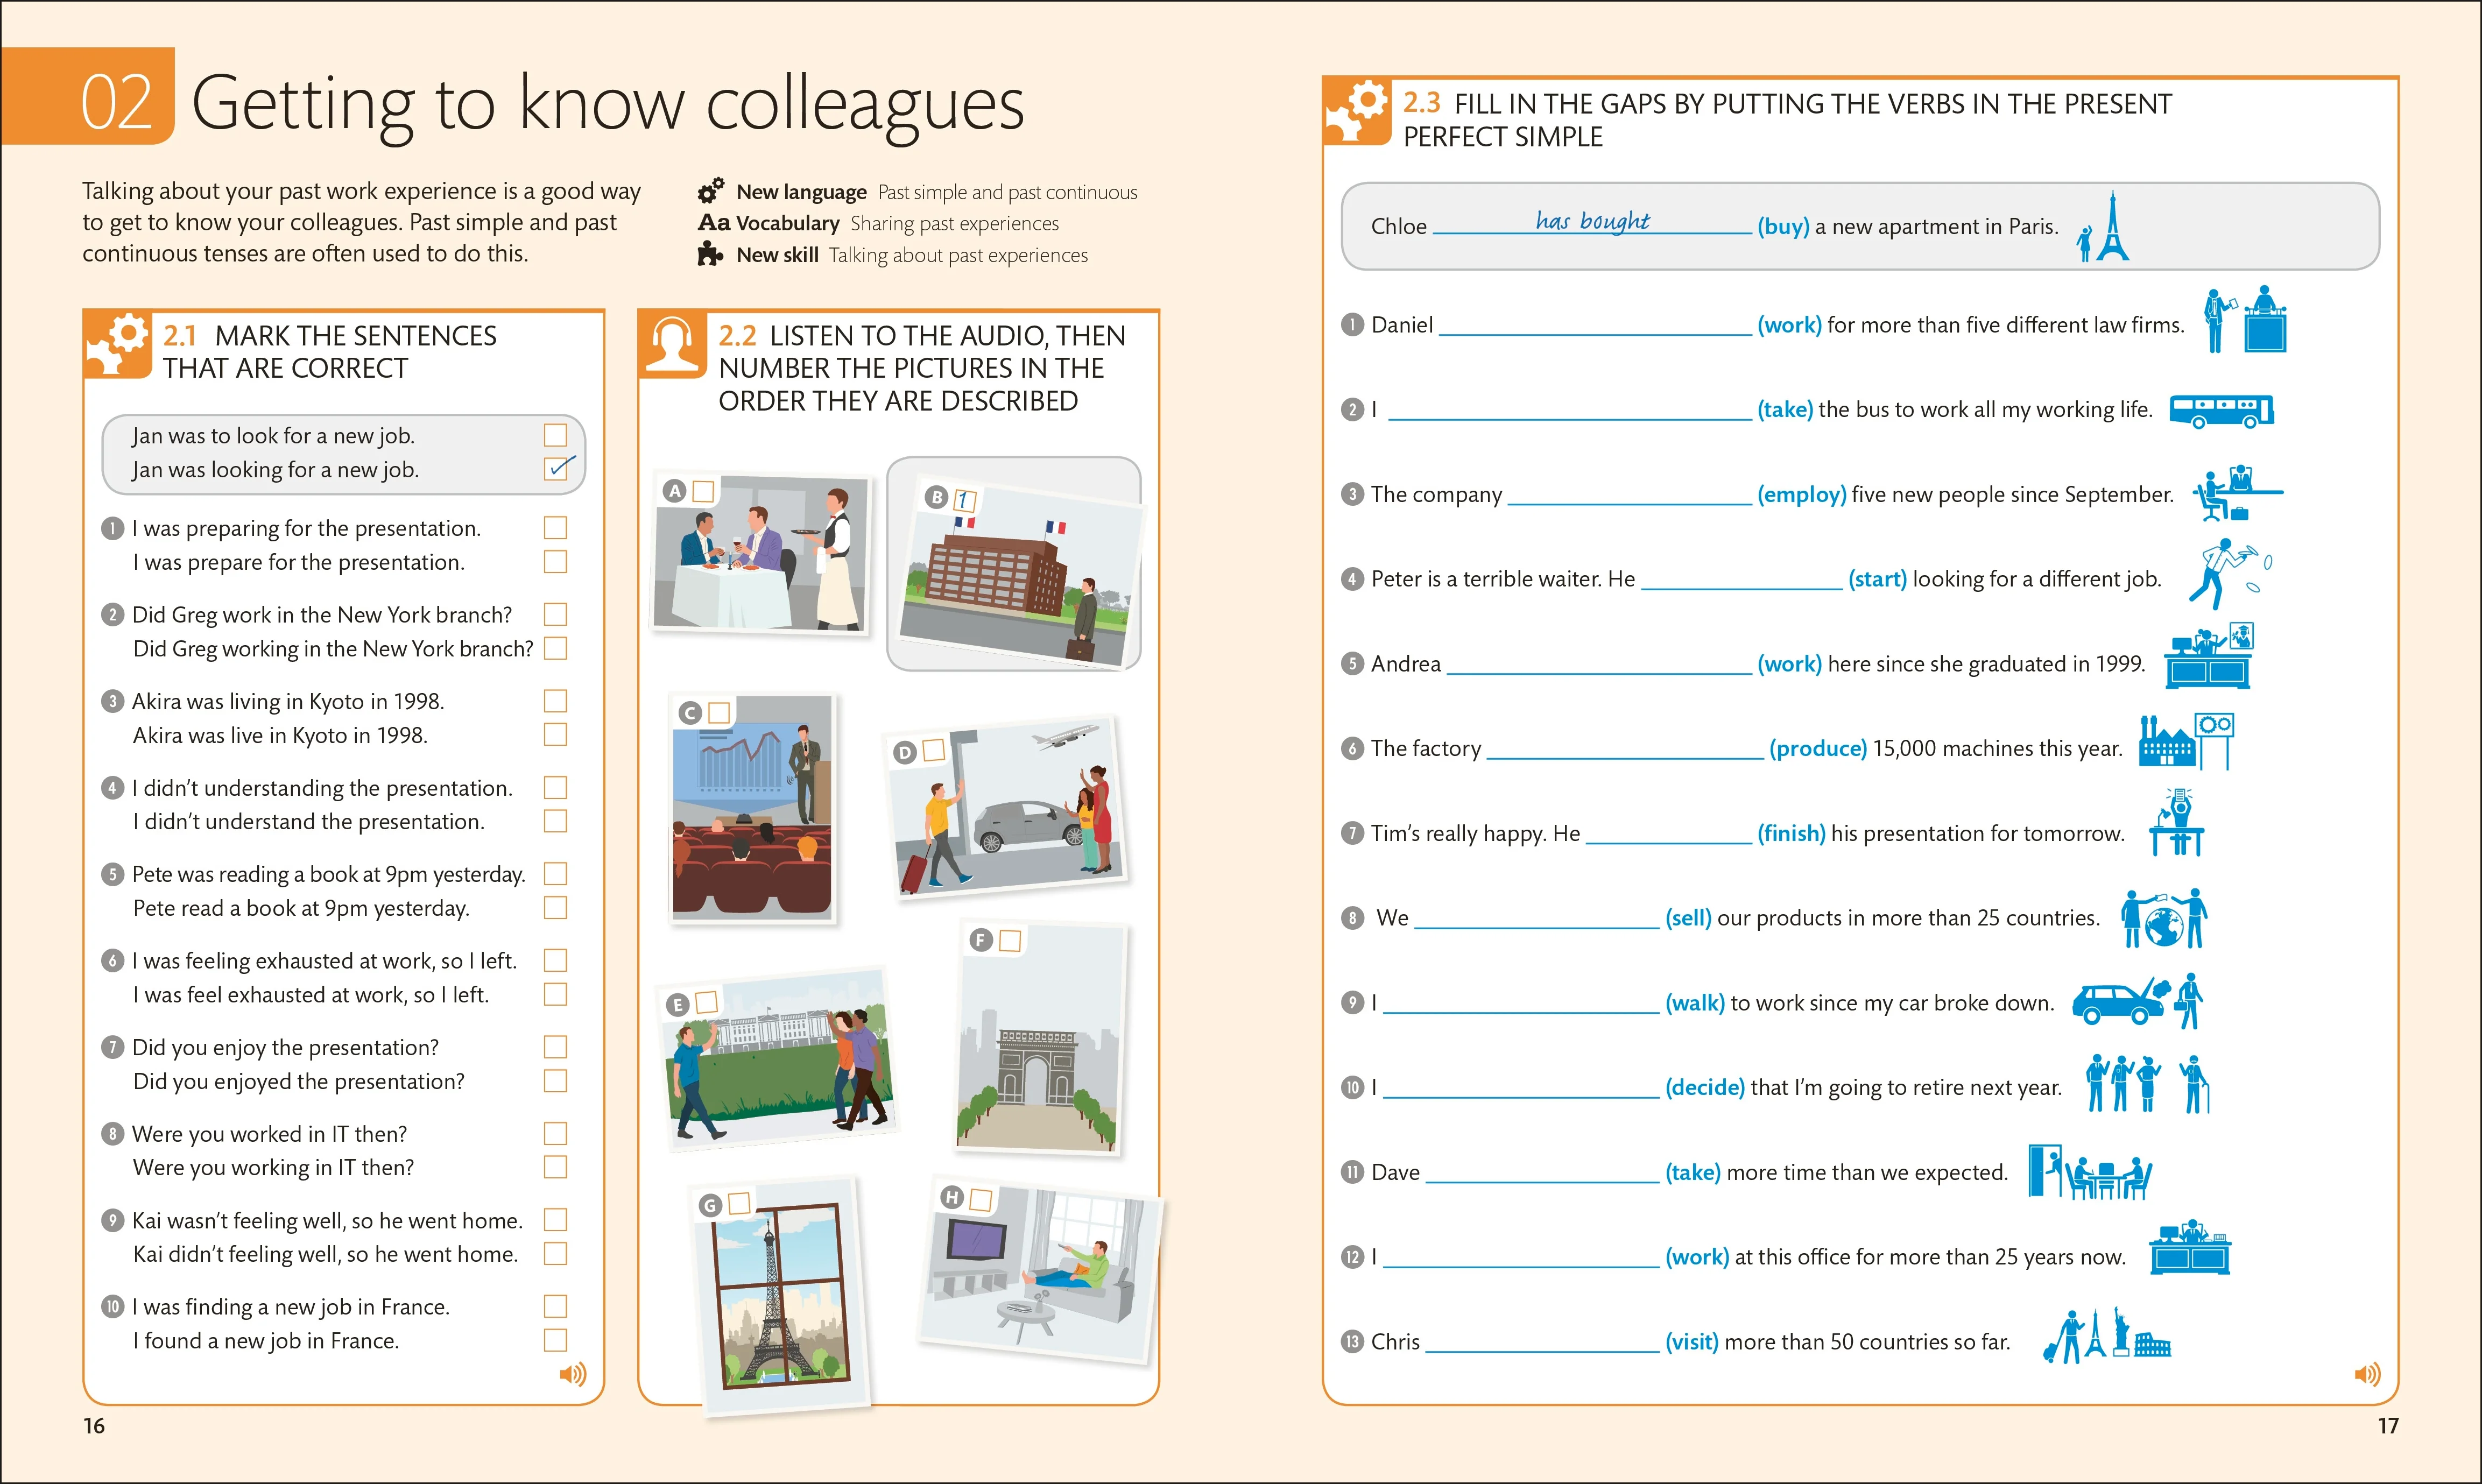Click sentence 'I was feeling exhausted at work, so I left.'

pyautogui.click(x=324, y=961)
